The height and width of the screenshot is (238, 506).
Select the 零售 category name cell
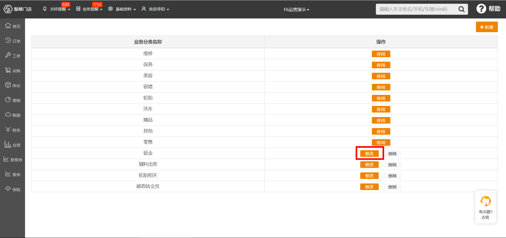tap(148, 142)
